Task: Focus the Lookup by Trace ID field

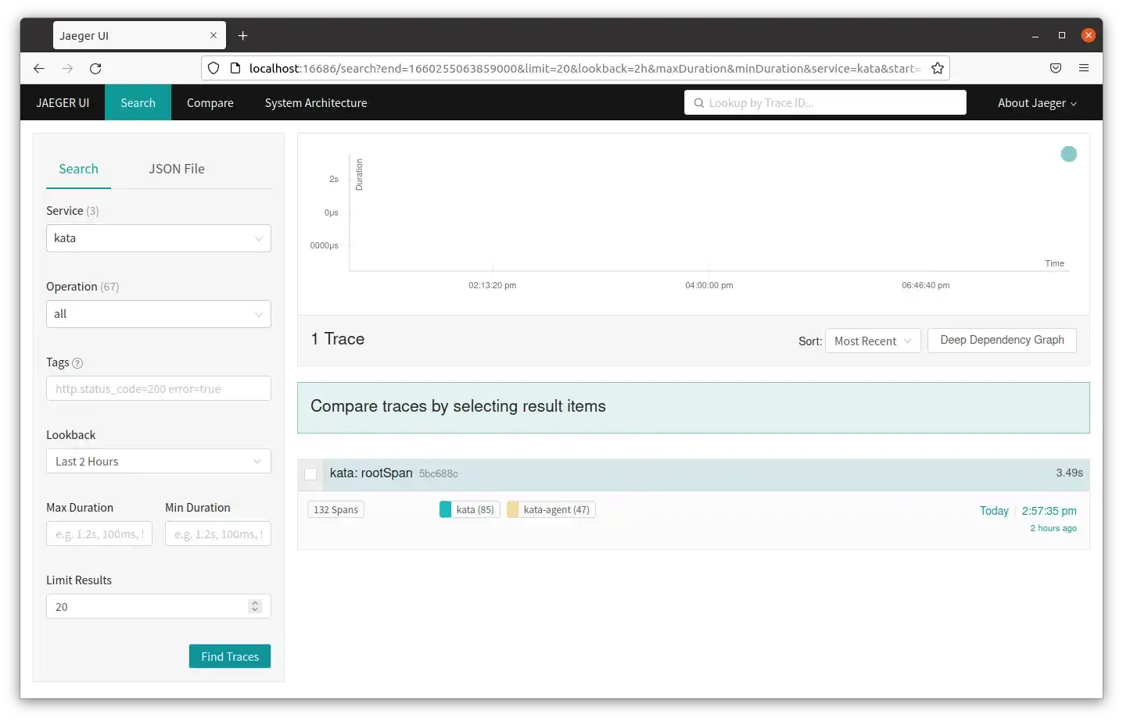Action: click(825, 103)
